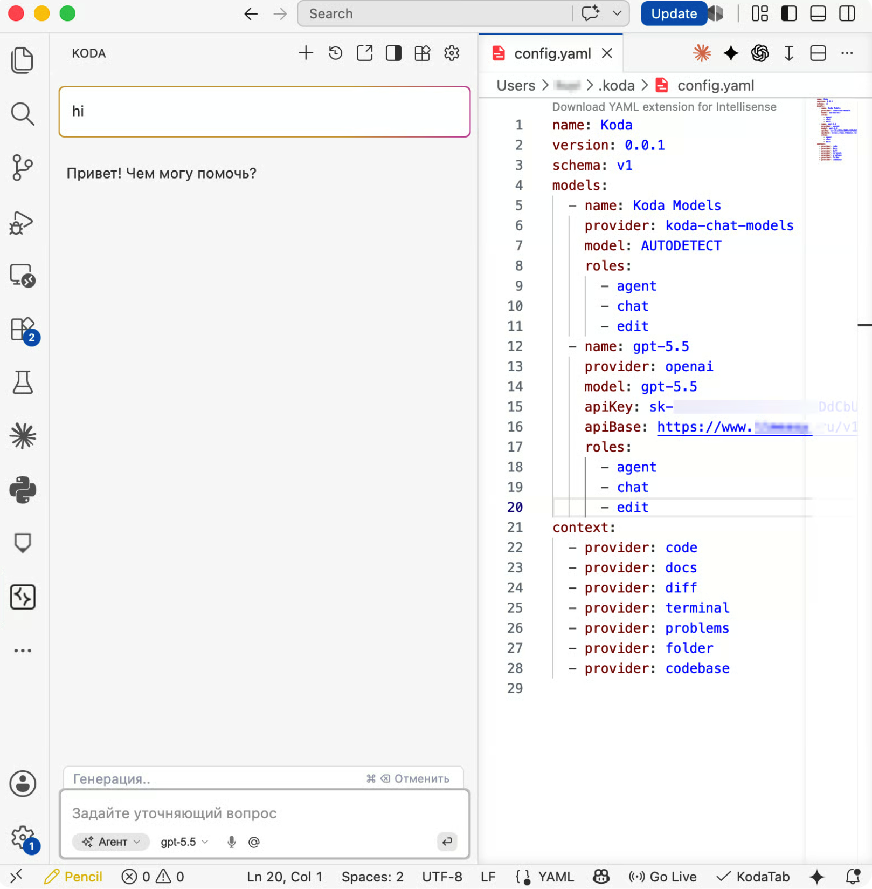Open the Koda code icon in activity bar
Screen dimensions: 872x889
coord(22,597)
